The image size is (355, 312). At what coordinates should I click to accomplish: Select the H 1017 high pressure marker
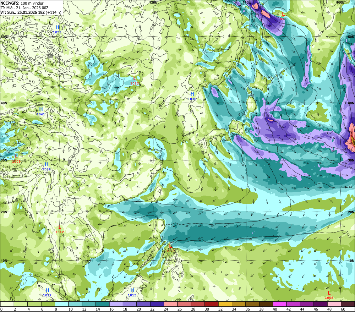tap(47, 292)
